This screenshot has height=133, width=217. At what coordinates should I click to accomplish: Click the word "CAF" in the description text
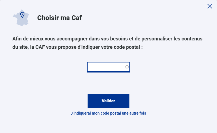coord(40,47)
